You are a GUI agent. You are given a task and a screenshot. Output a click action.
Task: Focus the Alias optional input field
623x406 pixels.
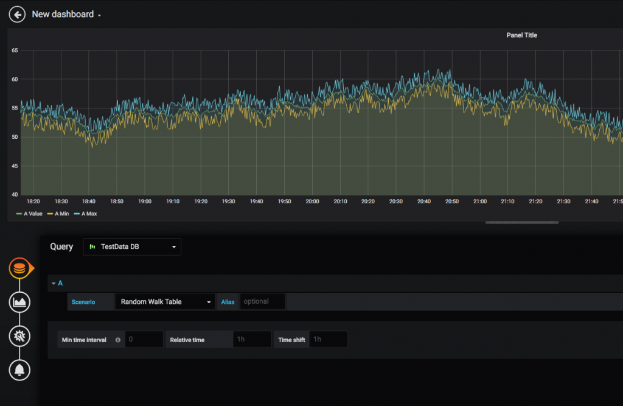point(262,301)
